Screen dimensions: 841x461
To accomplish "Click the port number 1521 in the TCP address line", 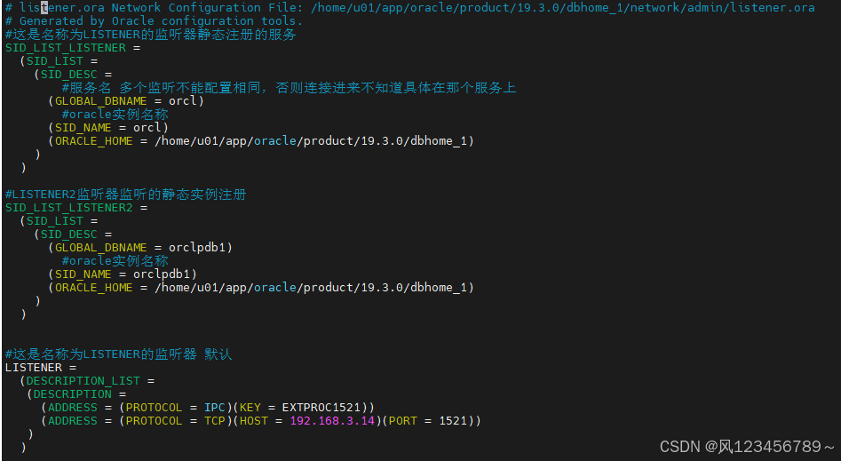I will click(x=452, y=421).
